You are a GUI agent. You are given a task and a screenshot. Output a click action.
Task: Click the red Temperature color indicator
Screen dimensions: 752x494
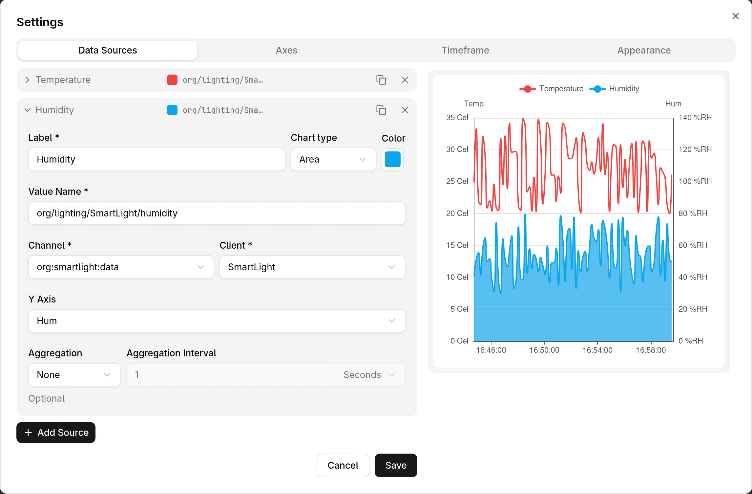[x=172, y=80]
